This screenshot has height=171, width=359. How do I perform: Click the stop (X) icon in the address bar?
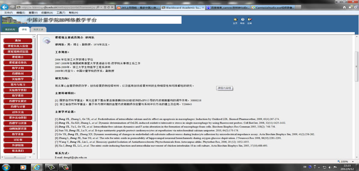pos(112,7)
